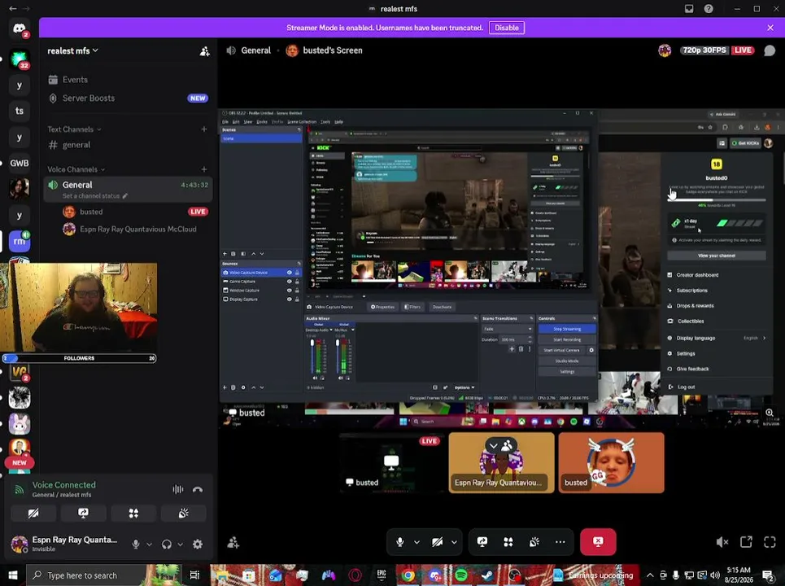
Task: Collapse the Voice Channels category
Action: pos(76,169)
